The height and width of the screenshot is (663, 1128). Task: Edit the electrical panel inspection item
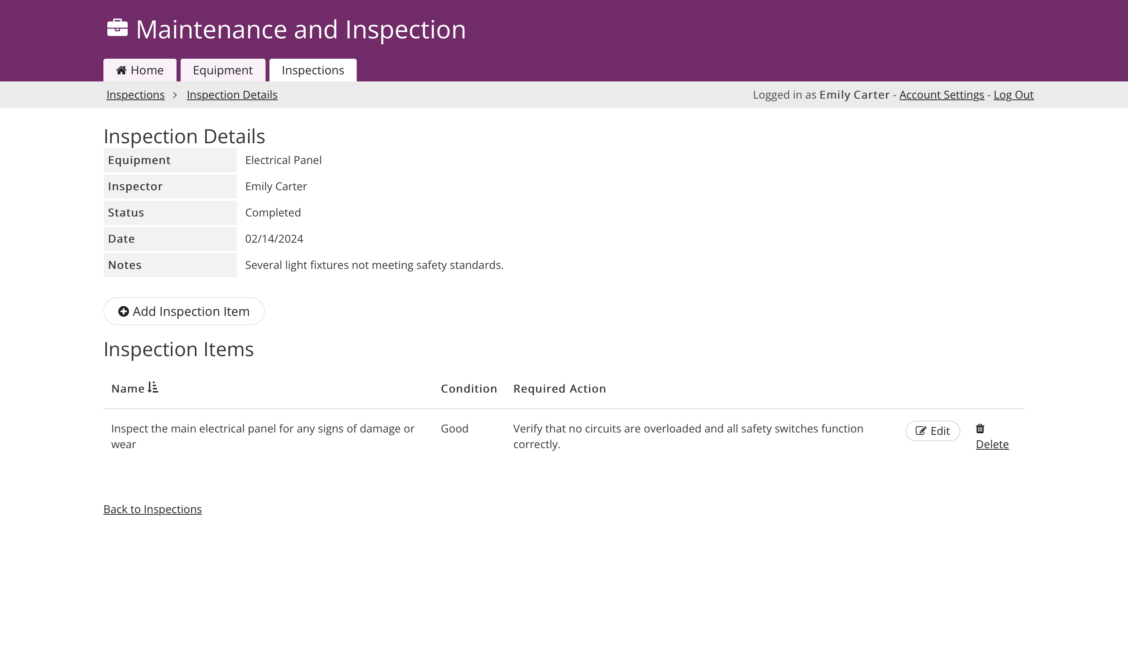(933, 431)
